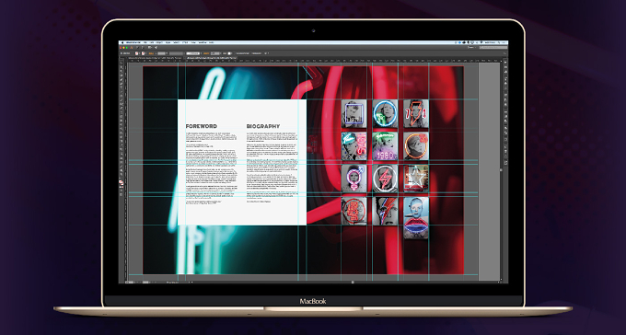Switch to the second document tab

211,58
